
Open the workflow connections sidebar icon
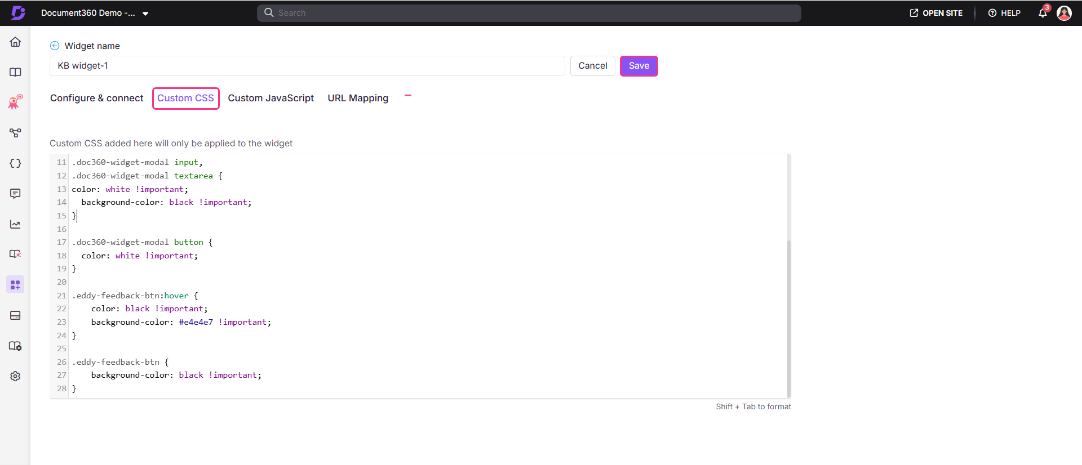(15, 133)
